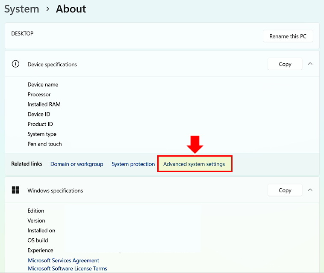
Task: Click the Device specifications heading text
Action: [x=52, y=65]
